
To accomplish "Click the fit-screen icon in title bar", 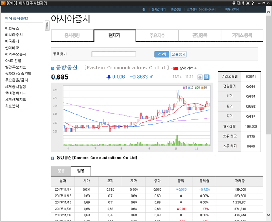I will click(x=248, y=3).
